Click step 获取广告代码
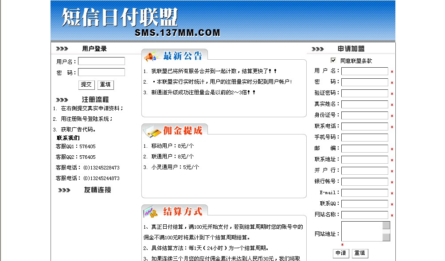Image resolution: width=445 pixels, height=261 pixels. [78, 130]
